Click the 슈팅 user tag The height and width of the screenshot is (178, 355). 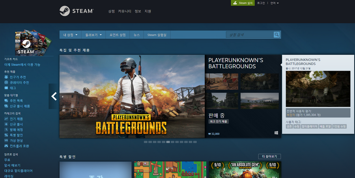click(x=297, y=126)
